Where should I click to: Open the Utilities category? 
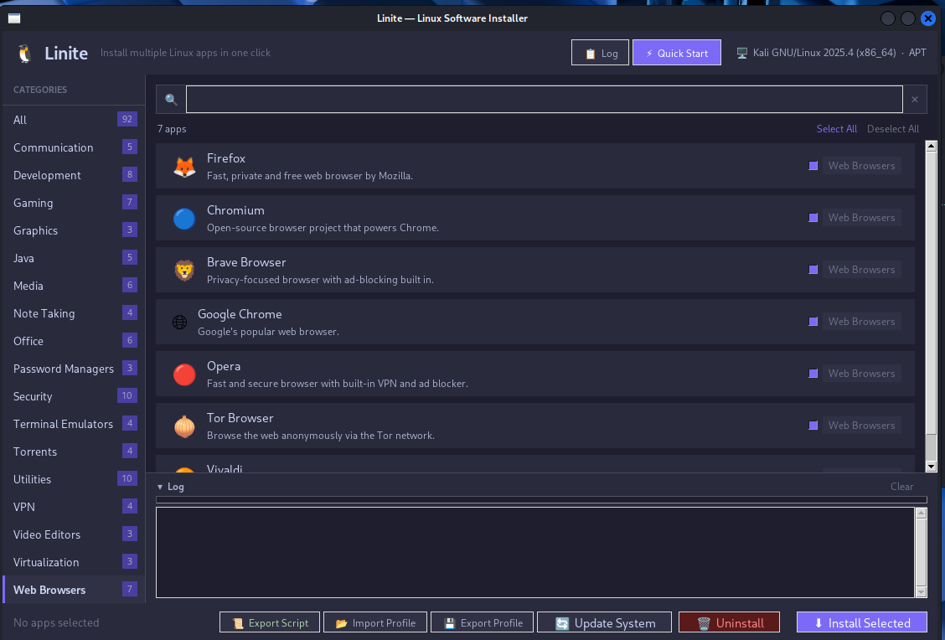[x=74, y=480]
